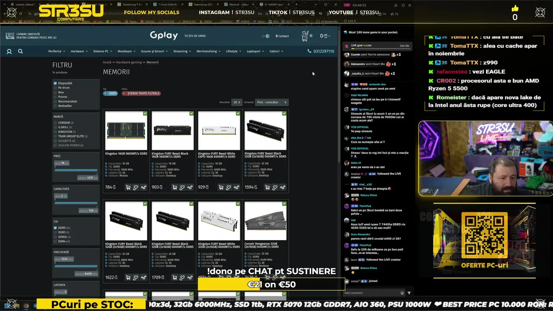Add the 784 lei Kingston to wishlist
This screenshot has width=553, height=311.
click(136, 187)
